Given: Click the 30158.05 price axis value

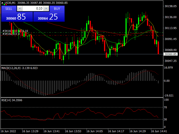Looking at the screenshot, I should tap(171, 6).
